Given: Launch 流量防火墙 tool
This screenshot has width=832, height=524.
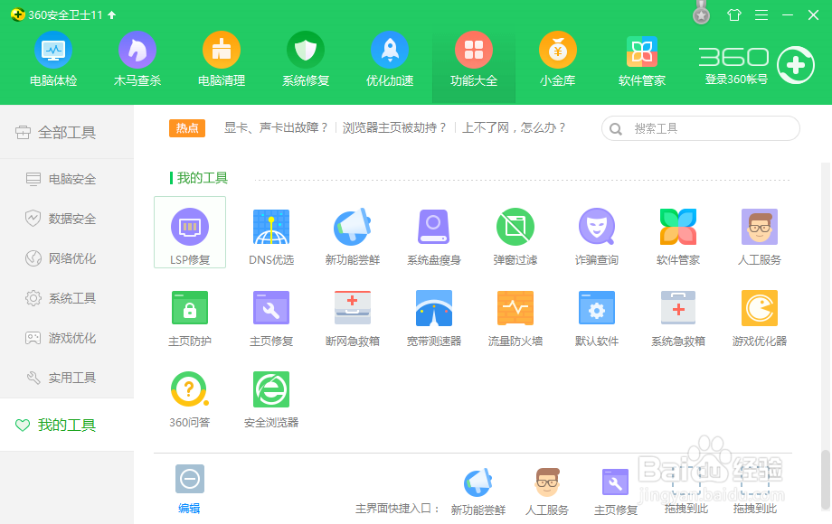Looking at the screenshot, I should point(515,318).
